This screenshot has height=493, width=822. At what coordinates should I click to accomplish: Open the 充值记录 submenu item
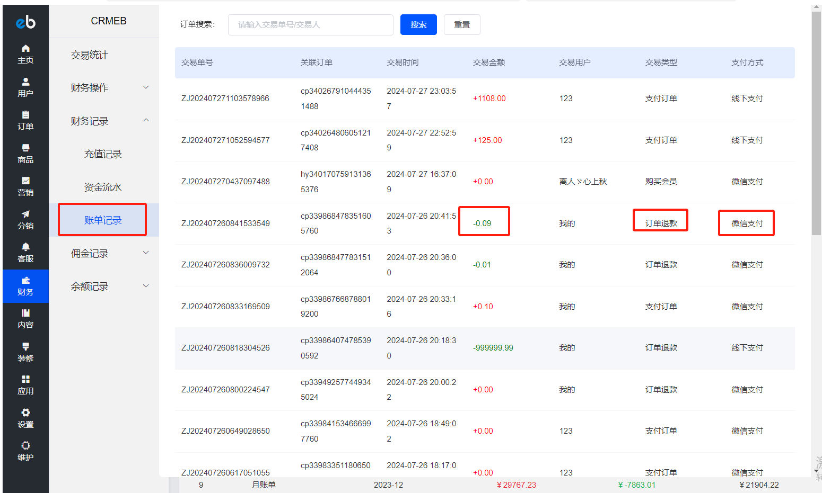coord(103,154)
